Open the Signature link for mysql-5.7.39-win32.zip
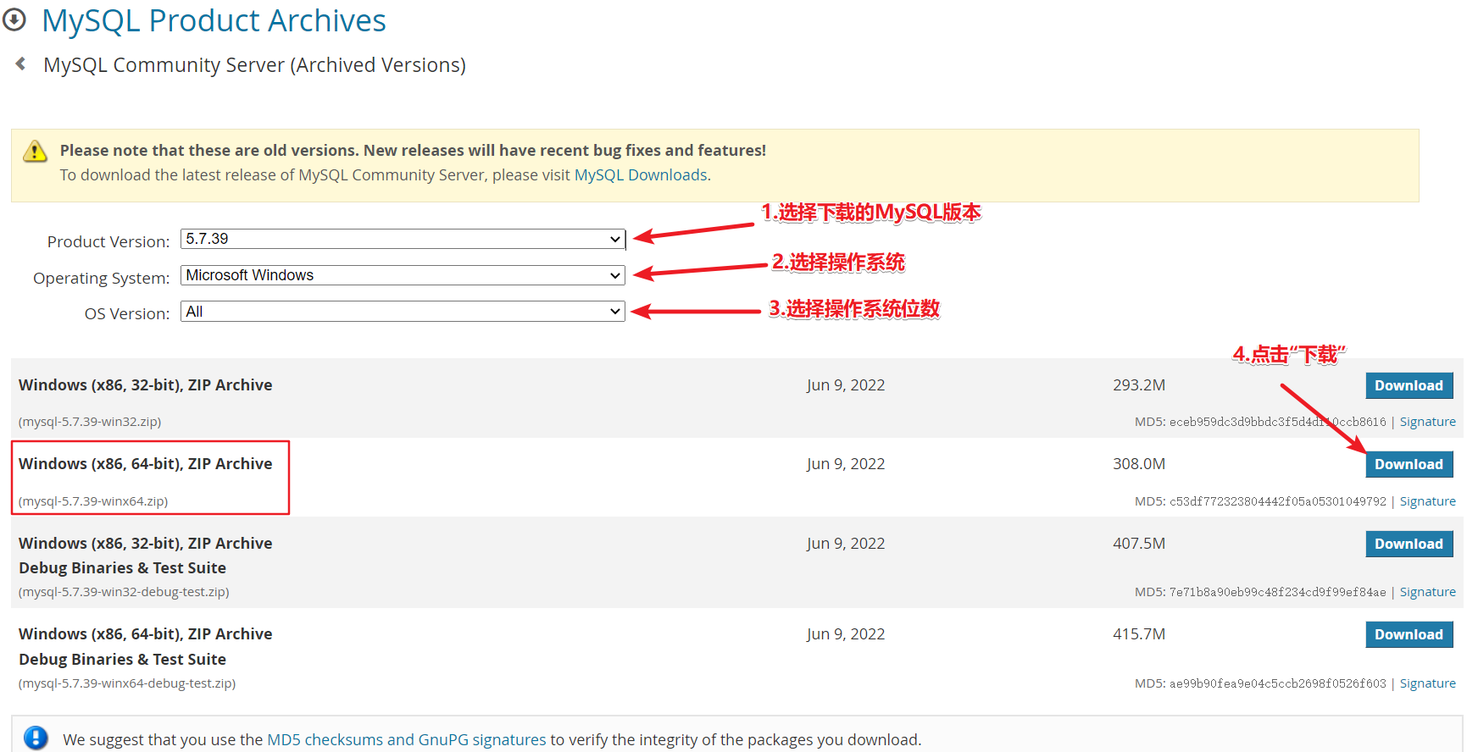 coord(1428,422)
